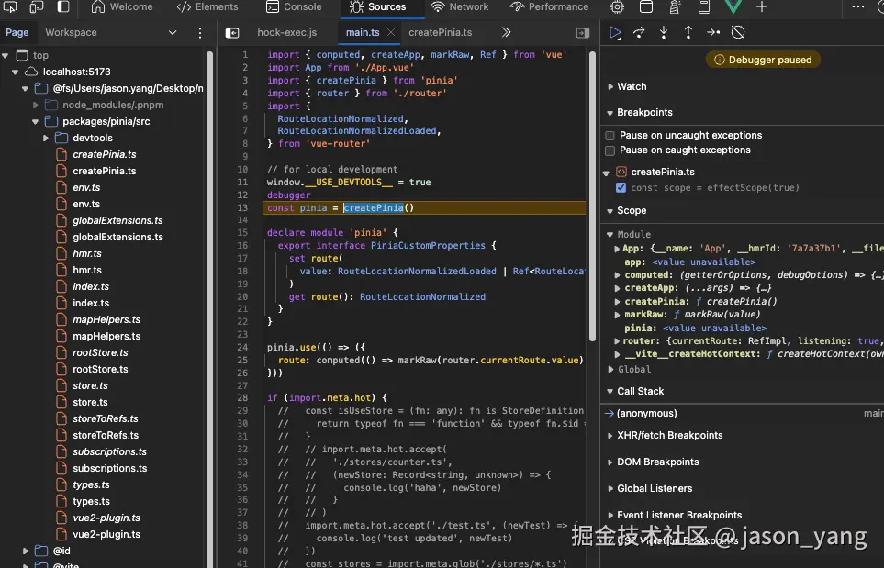
Task: Expand the Watch section
Action: coord(632,86)
